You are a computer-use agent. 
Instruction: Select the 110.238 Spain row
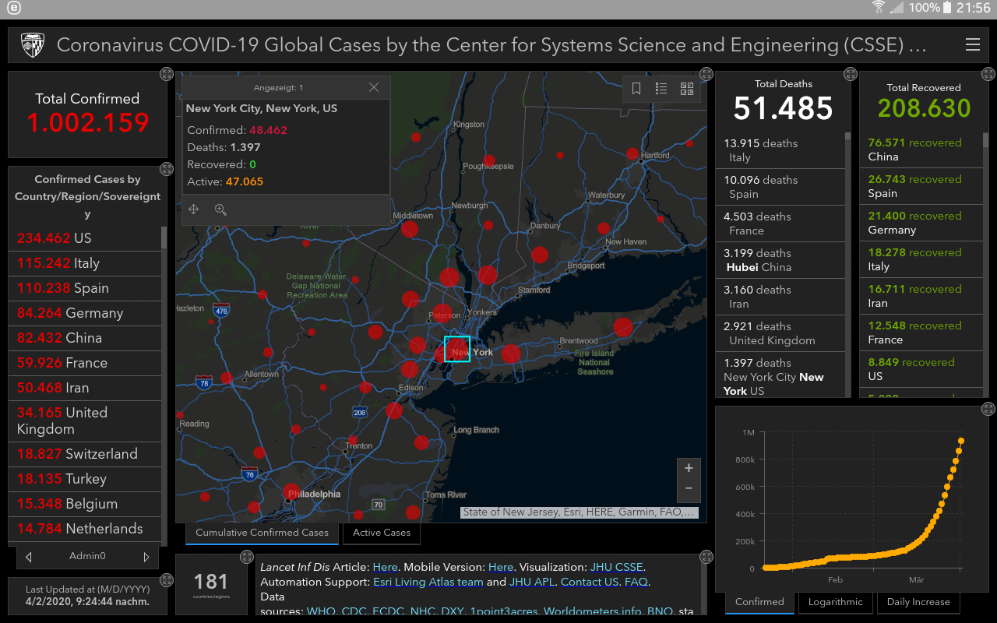click(x=85, y=288)
